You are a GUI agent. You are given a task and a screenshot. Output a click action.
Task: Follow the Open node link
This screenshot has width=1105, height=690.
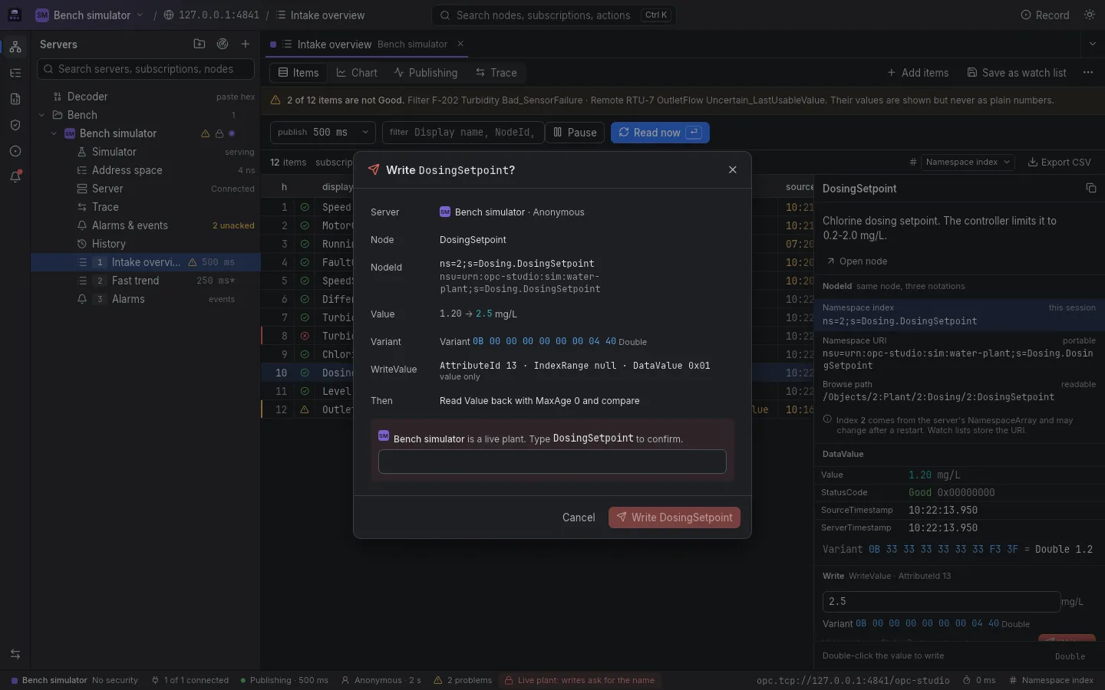point(856,261)
